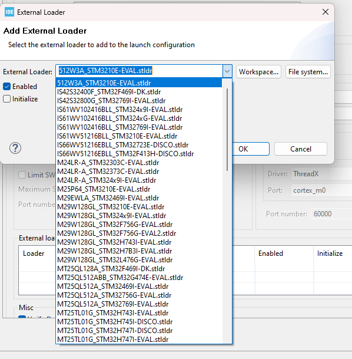
Task: Select M29W128GL_STM32H7B3I-EVAL.stldr
Action: coord(139,251)
